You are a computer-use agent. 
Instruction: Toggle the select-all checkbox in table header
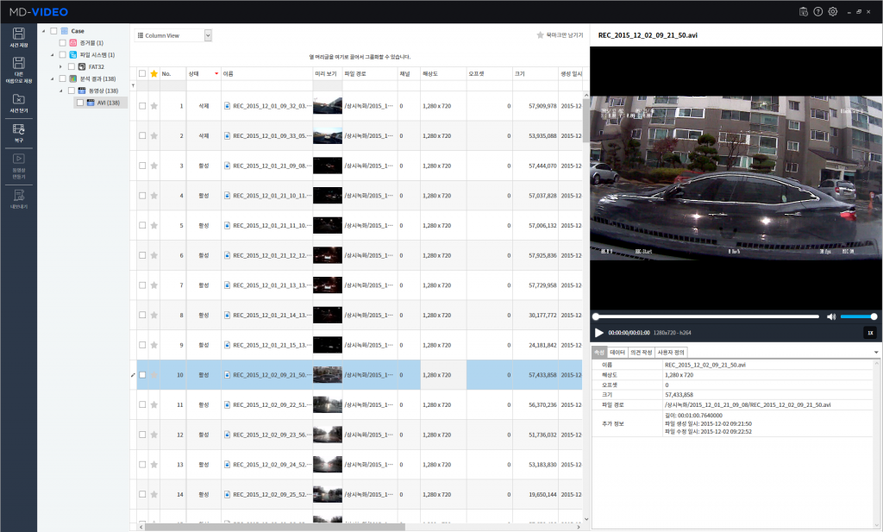pyautogui.click(x=142, y=73)
